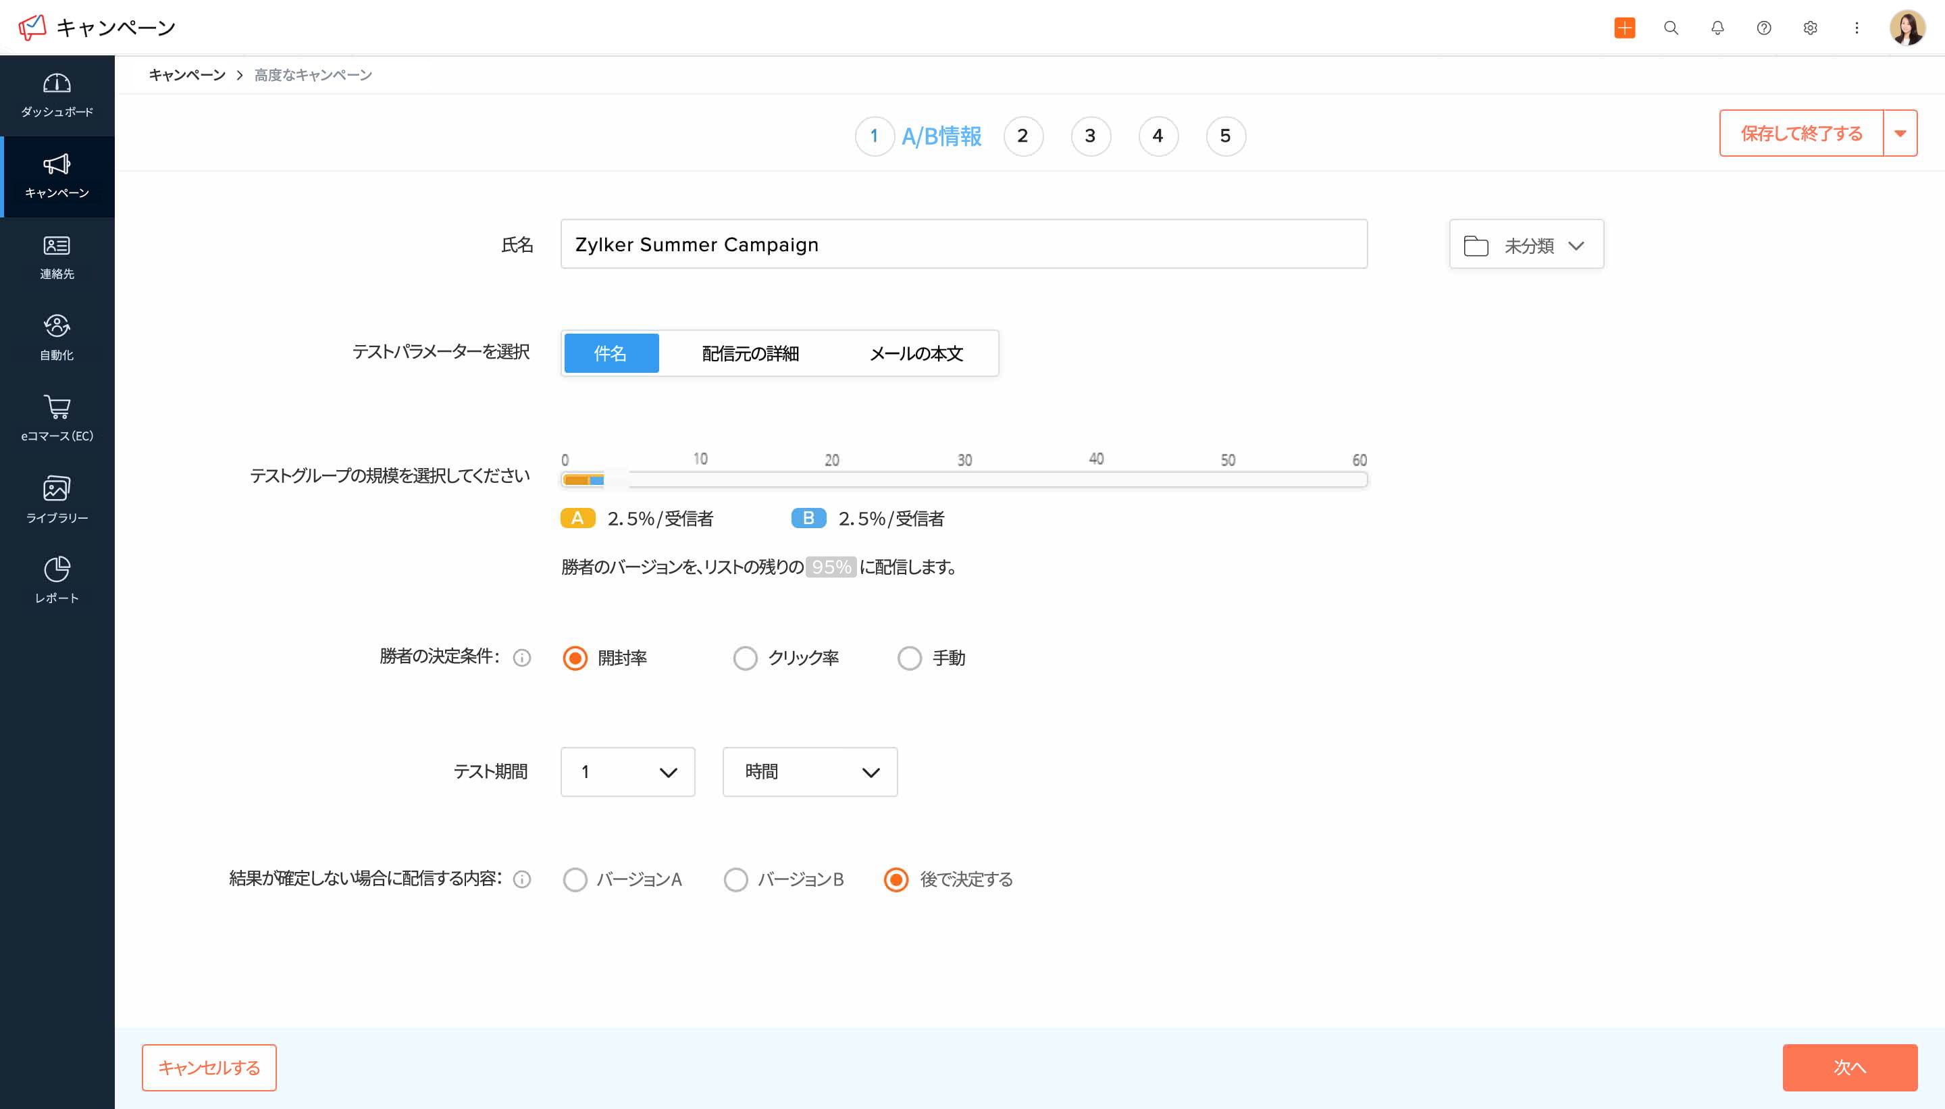Select the クリック率 radio button
The height and width of the screenshot is (1109, 1945).
point(745,658)
